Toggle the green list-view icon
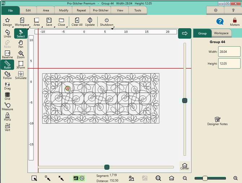 coord(75,178)
